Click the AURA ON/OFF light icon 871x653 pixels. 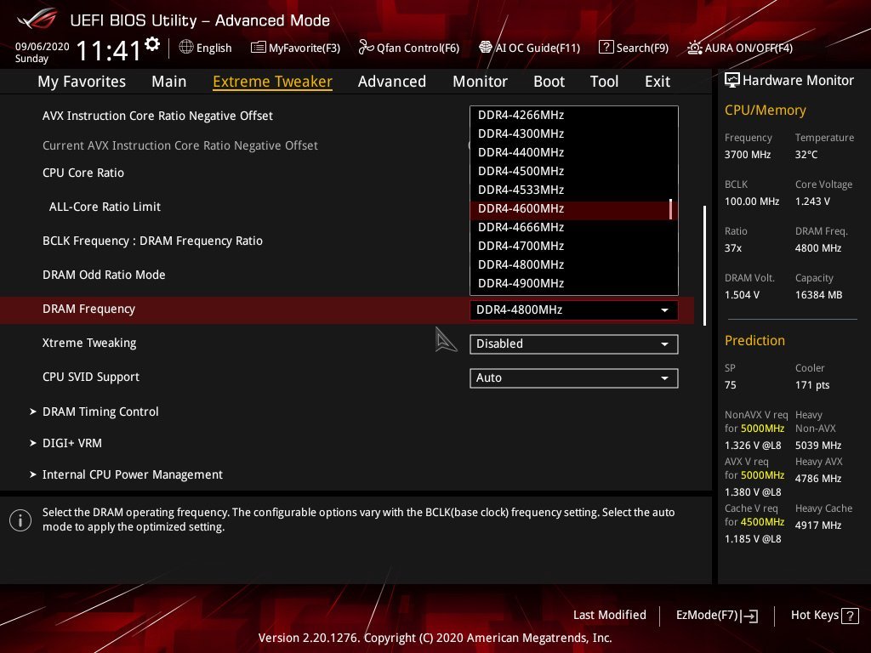pos(694,48)
